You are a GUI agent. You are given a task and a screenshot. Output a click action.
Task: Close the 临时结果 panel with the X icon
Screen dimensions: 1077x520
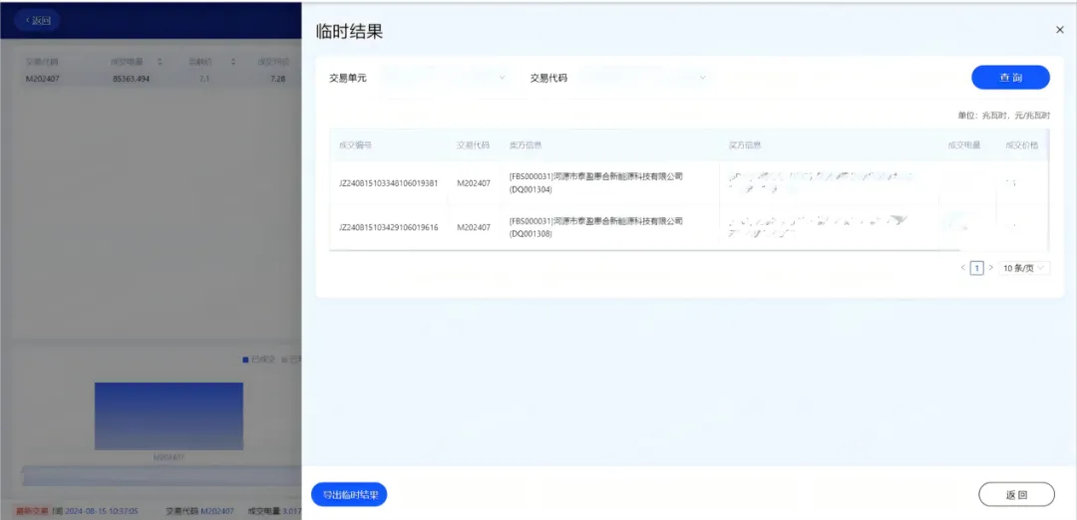(1059, 30)
